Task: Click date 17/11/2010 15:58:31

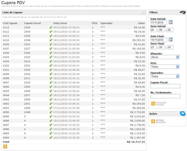Action: point(66,104)
